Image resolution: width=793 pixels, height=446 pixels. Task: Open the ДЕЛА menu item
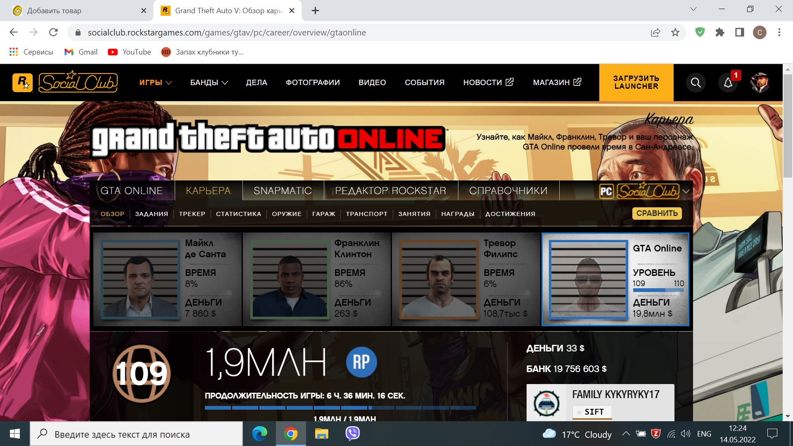(x=256, y=83)
